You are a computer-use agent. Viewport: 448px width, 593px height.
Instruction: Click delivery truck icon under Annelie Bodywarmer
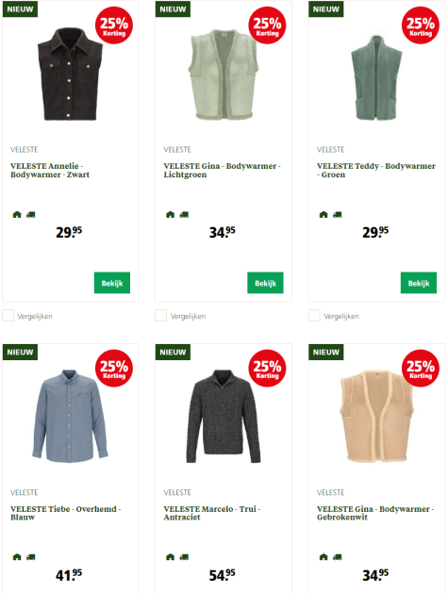tap(31, 214)
